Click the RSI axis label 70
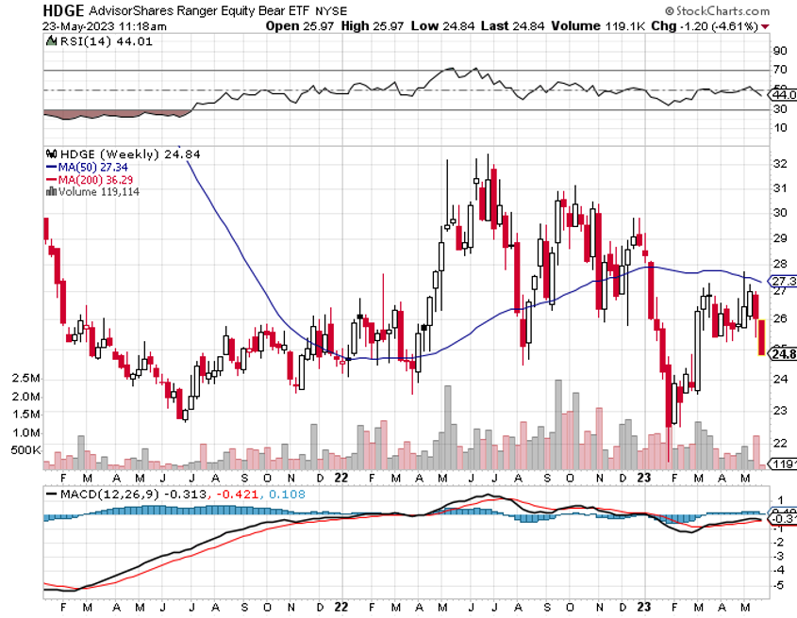Image resolution: width=797 pixels, height=618 pixels. click(x=780, y=70)
